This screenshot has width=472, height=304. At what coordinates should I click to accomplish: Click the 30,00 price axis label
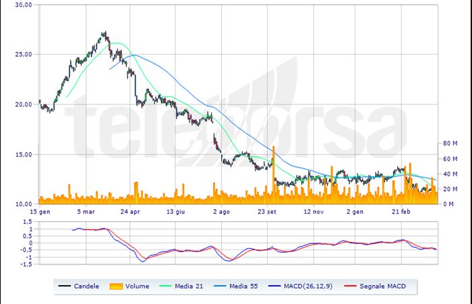coord(24,5)
